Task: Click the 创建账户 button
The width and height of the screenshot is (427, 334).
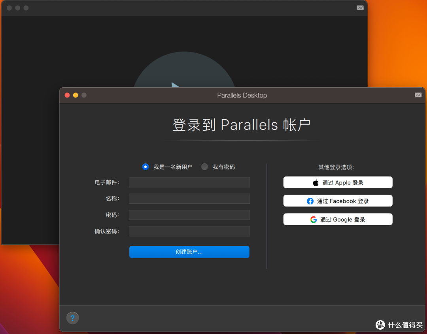Action: pos(189,252)
